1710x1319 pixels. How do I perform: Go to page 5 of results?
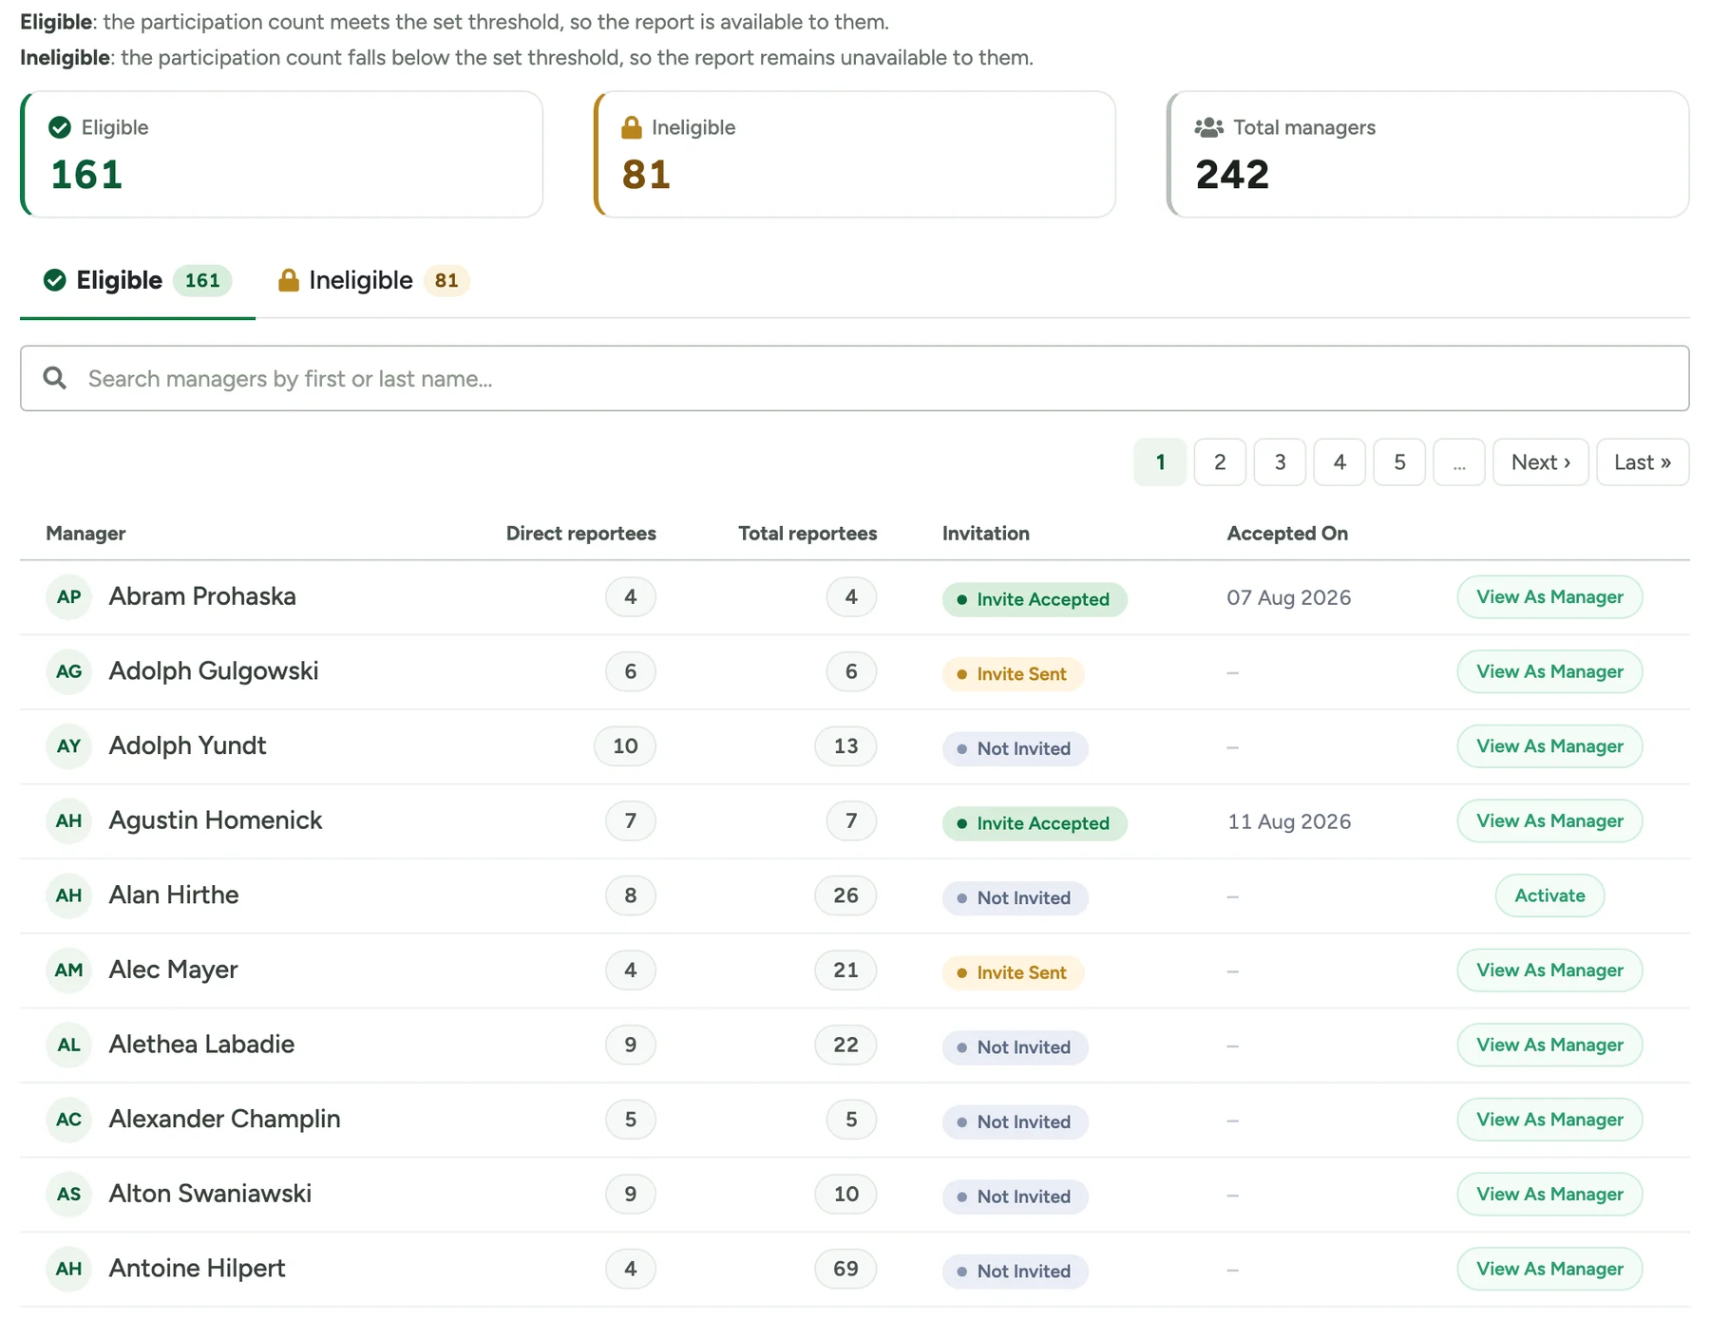coord(1399,462)
